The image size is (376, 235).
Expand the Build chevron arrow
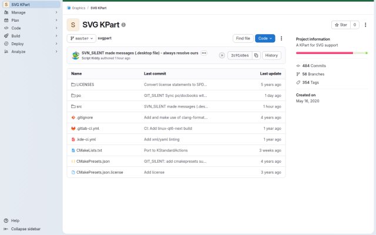tap(56, 36)
